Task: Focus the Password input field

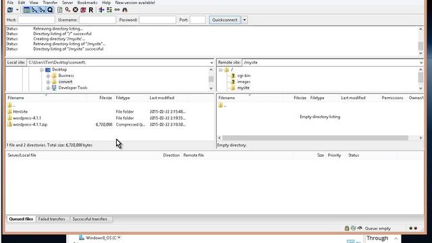Action: coord(157,20)
